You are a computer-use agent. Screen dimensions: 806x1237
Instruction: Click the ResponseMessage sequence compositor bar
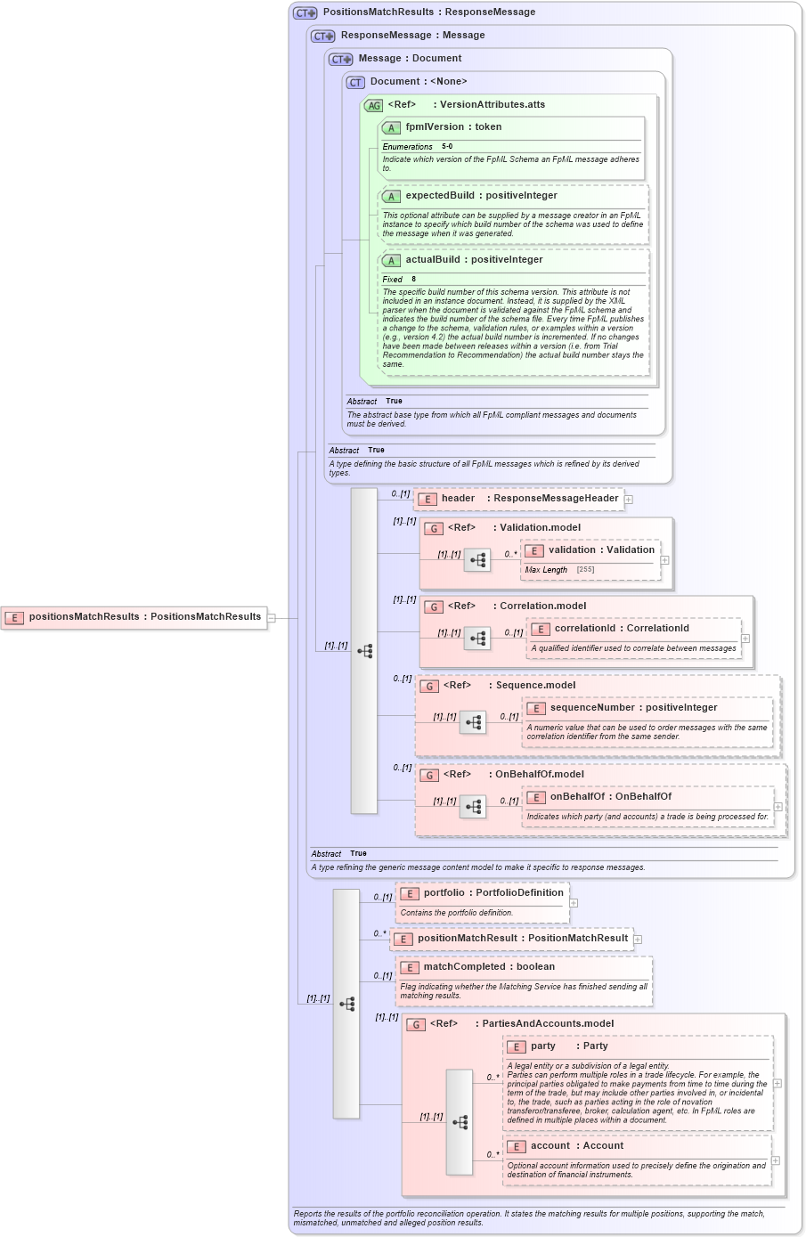tap(364, 651)
